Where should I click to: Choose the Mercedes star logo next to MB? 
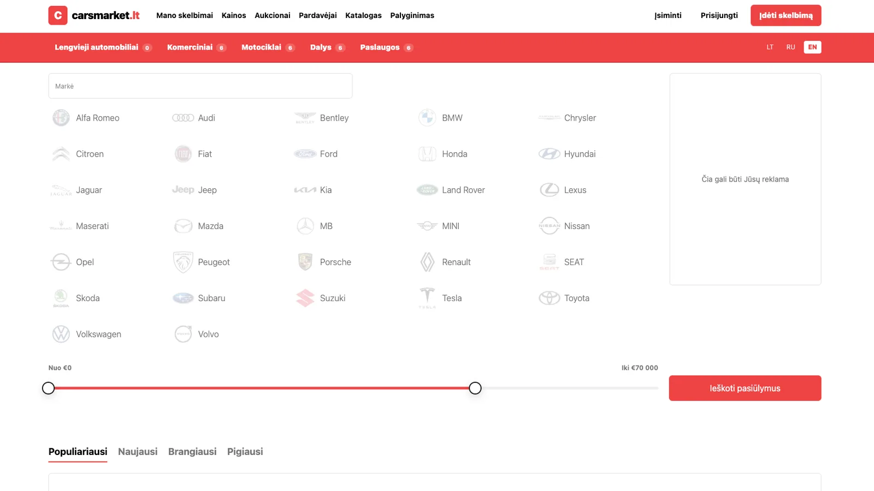[x=305, y=226]
